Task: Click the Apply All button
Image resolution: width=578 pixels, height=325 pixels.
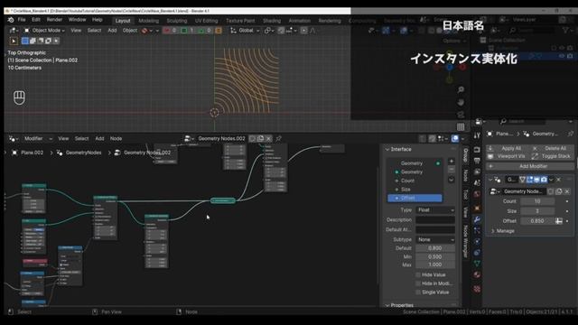Action: coord(508,148)
